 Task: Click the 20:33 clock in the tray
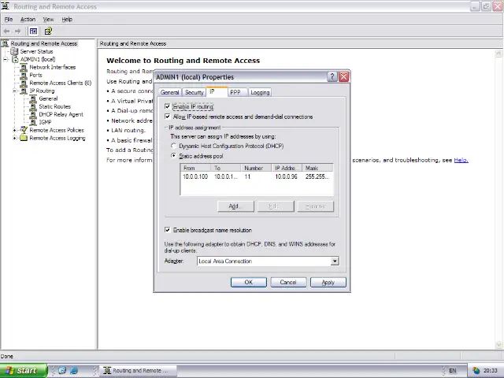coord(491,371)
